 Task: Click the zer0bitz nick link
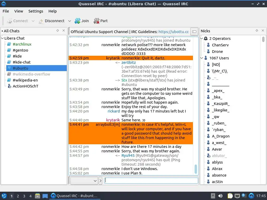pyautogui.click(x=129, y=63)
